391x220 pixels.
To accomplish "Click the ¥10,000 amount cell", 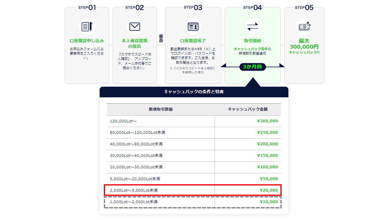I will pyautogui.click(x=248, y=202).
